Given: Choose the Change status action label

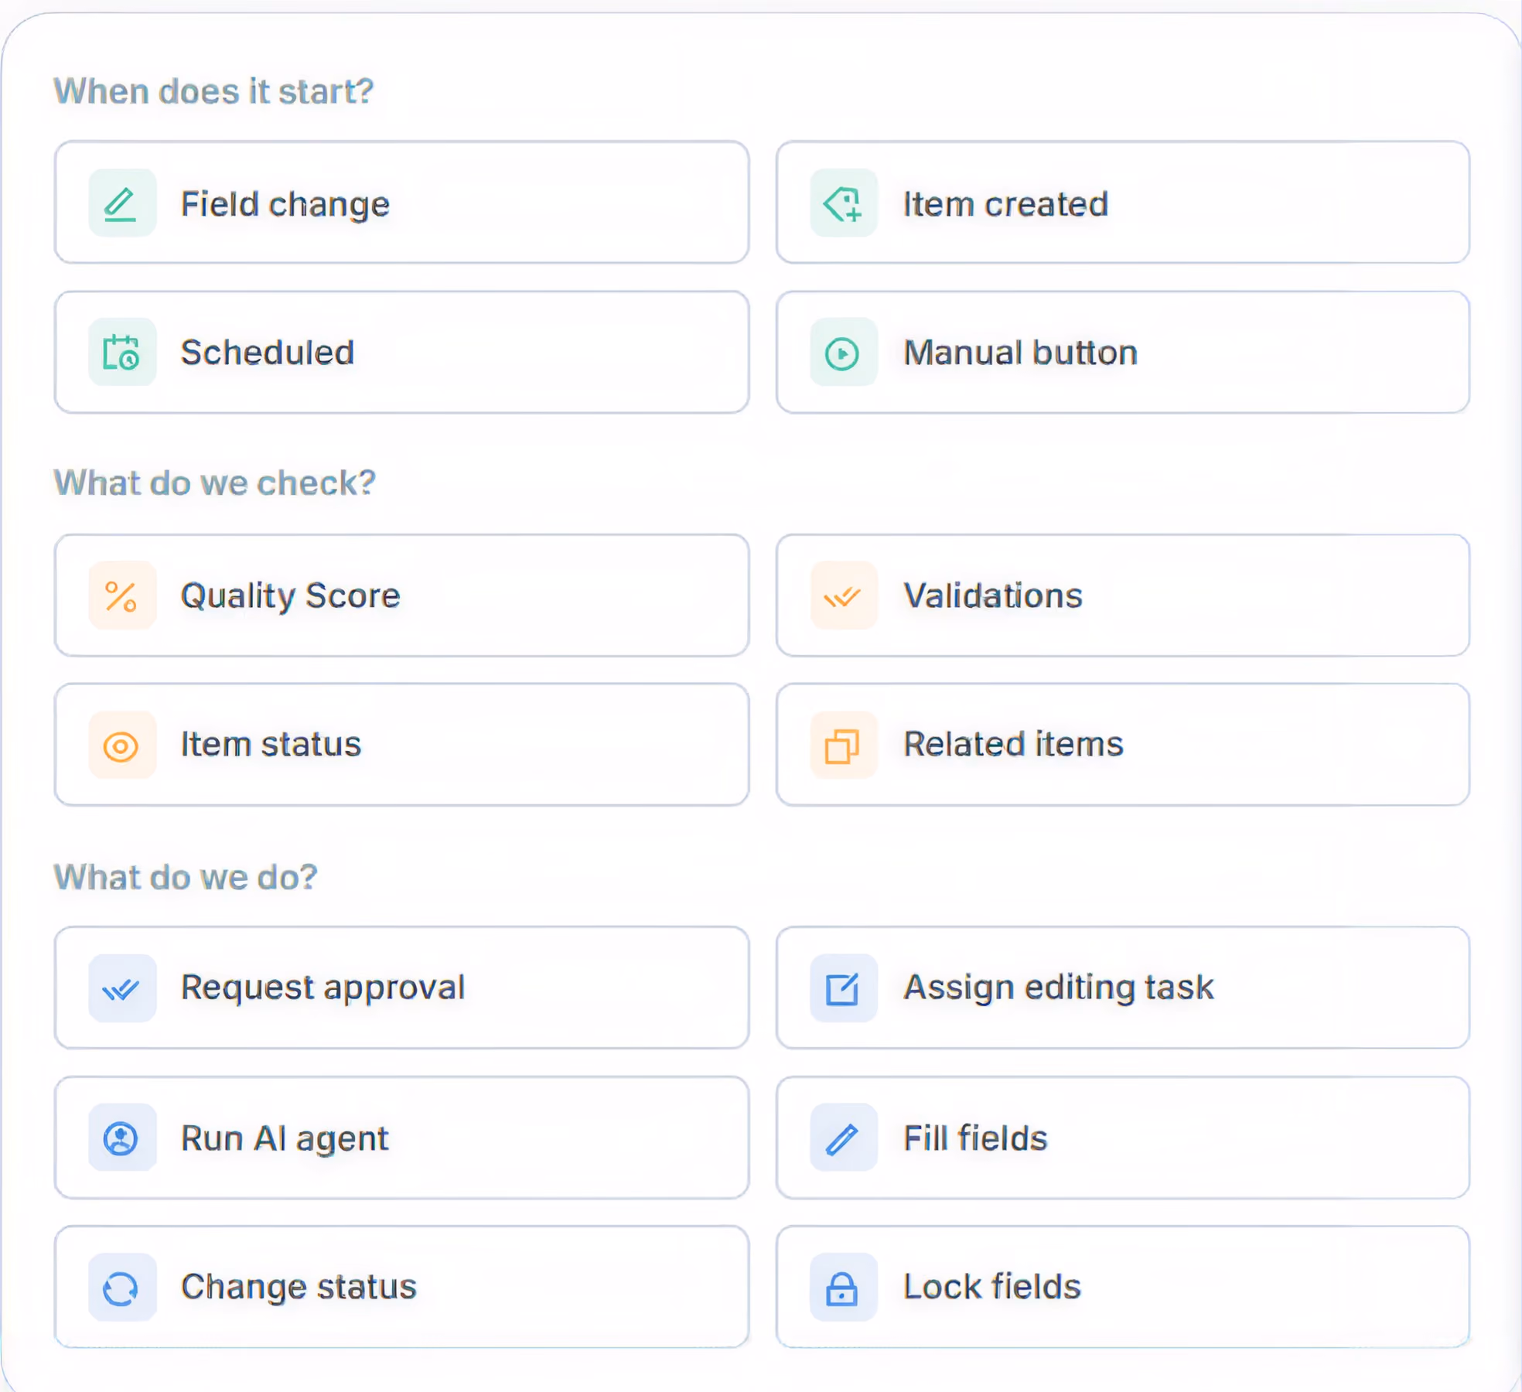Looking at the screenshot, I should coord(298,1288).
